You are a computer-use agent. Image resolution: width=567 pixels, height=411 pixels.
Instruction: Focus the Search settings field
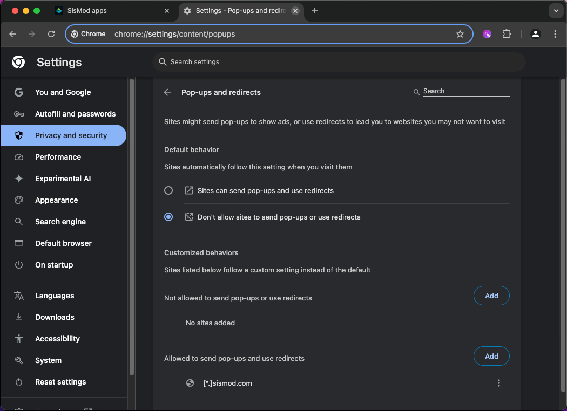(339, 62)
